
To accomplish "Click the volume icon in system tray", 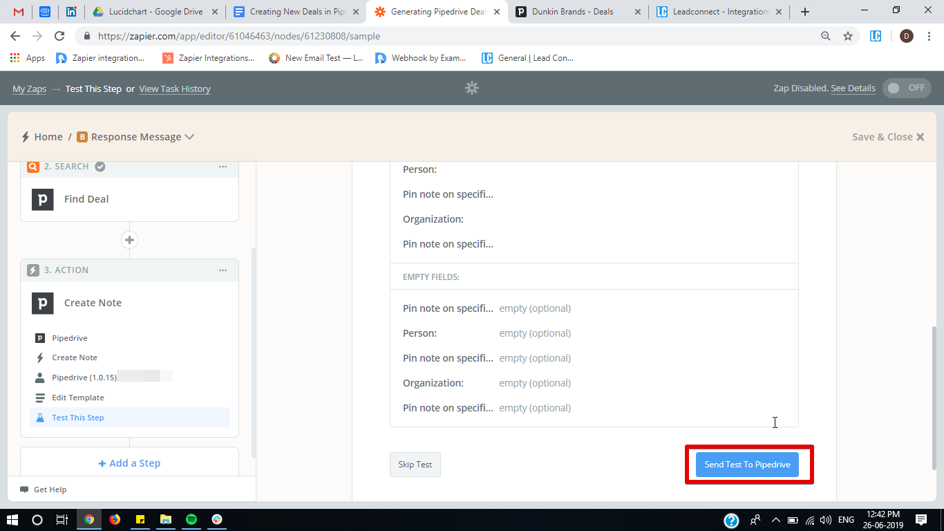I will pos(826,520).
